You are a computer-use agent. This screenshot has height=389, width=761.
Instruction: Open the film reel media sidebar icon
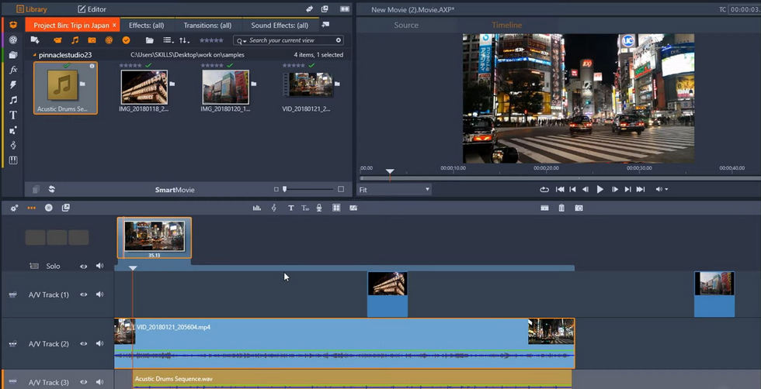(x=13, y=40)
